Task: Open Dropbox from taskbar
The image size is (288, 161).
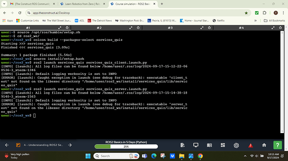Action: click(x=172, y=156)
